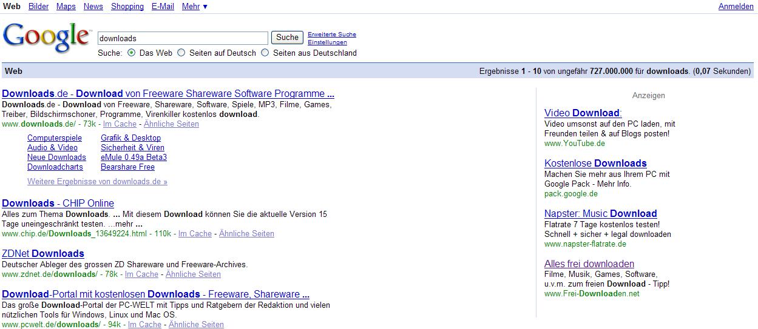Go to News in top navigation
758x329 pixels.
click(93, 6)
